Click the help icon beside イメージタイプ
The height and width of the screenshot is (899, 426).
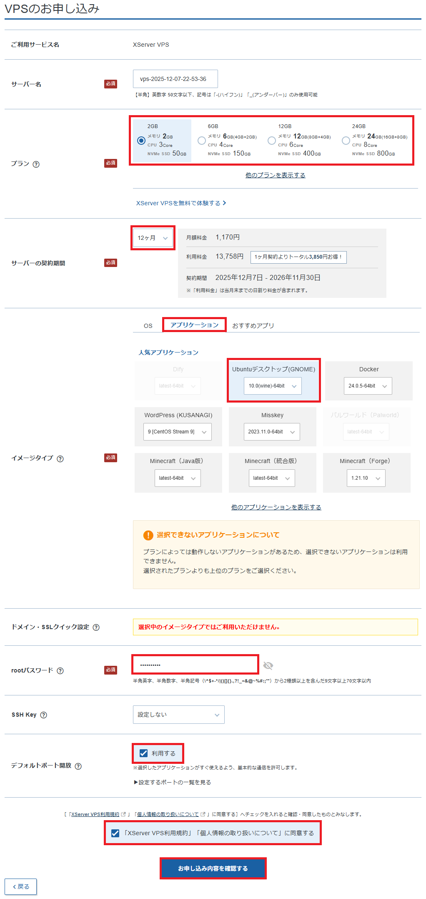[60, 459]
